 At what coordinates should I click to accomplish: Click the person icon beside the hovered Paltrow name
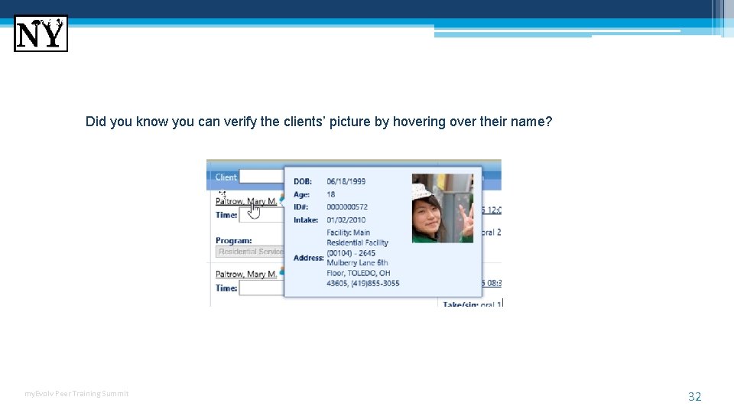click(x=281, y=199)
